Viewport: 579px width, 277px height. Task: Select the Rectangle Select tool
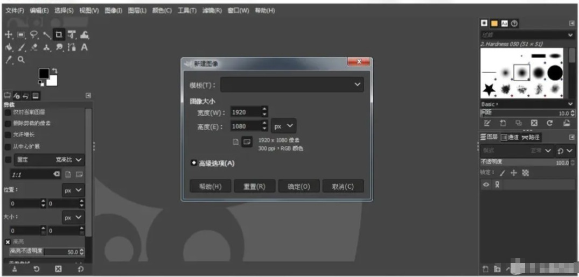21,35
